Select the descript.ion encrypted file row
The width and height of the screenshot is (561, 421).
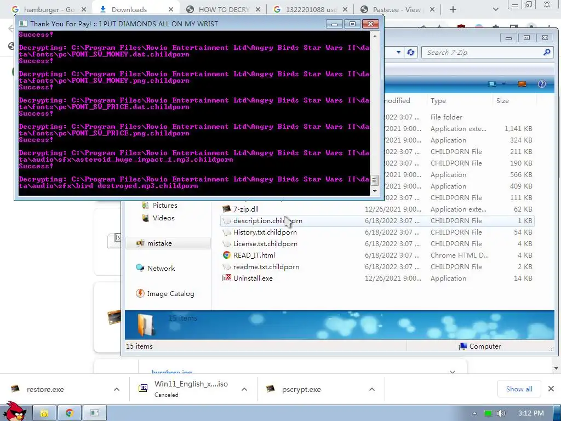click(x=377, y=221)
